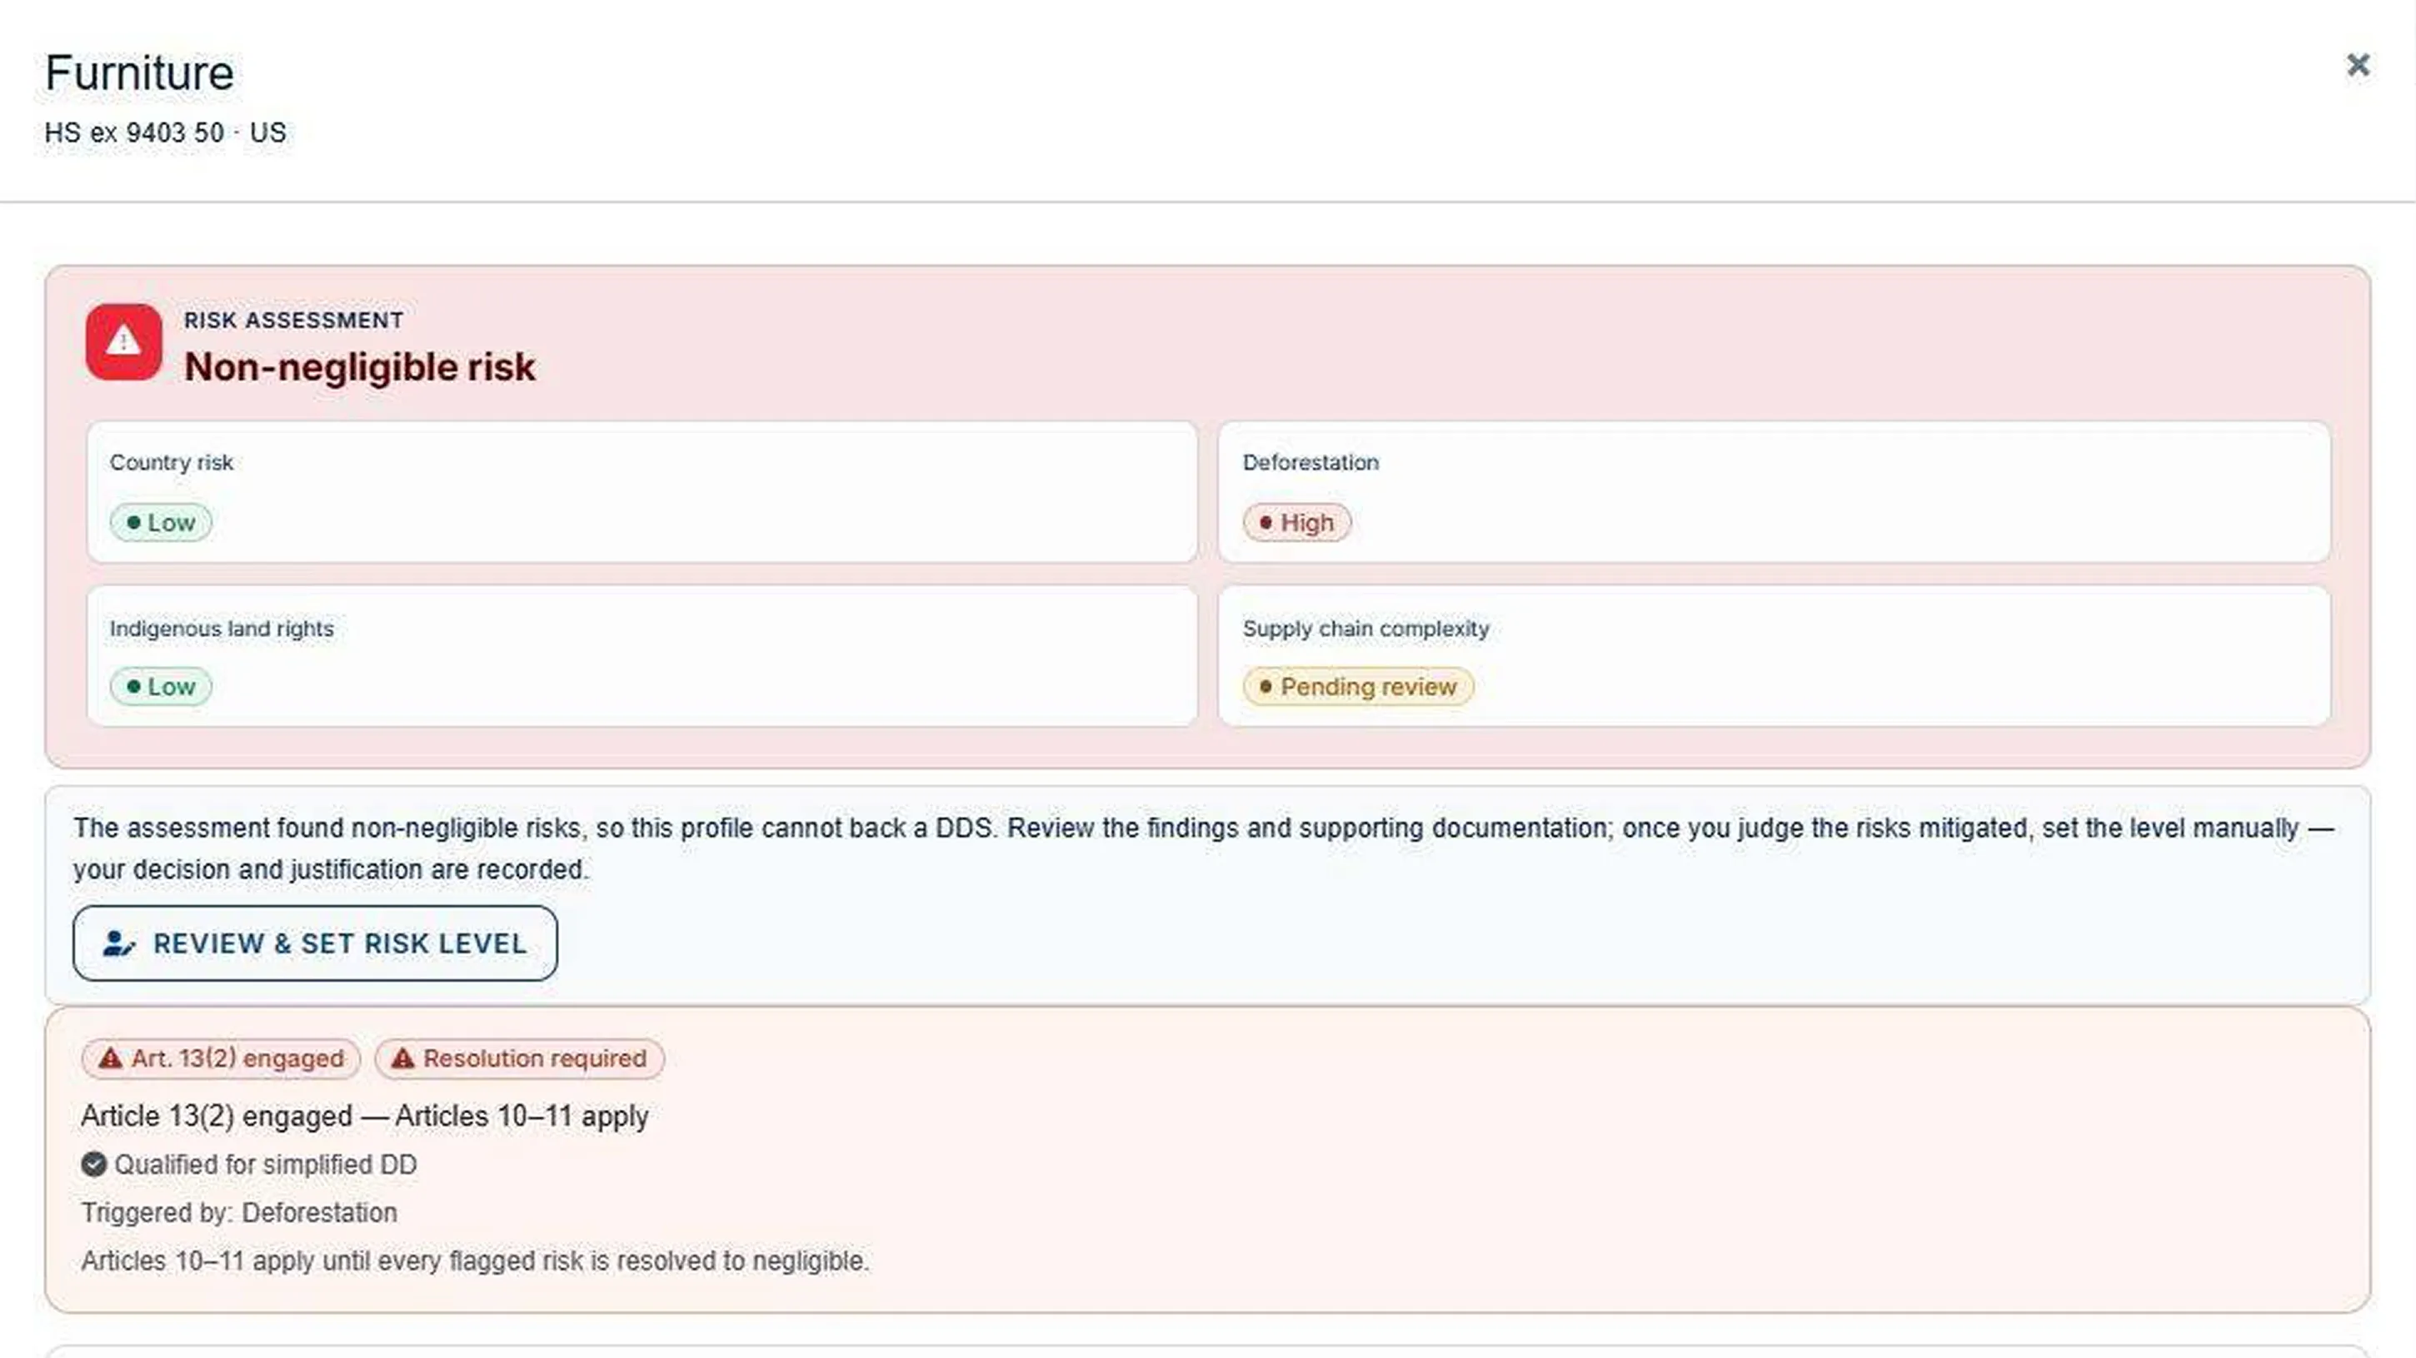Click the HS ex 9403 50 · US subtitle
Image resolution: width=2416 pixels, height=1358 pixels.
pyautogui.click(x=165, y=133)
